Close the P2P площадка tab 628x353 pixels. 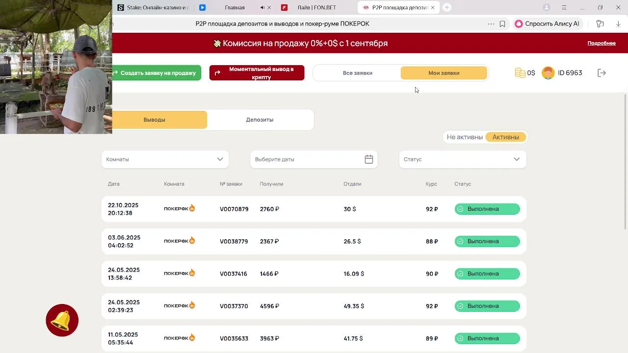pyautogui.click(x=433, y=7)
